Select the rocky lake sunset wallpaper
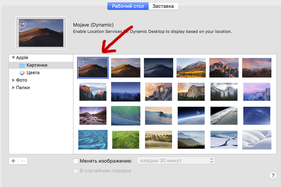 pyautogui.click(x=93, y=116)
